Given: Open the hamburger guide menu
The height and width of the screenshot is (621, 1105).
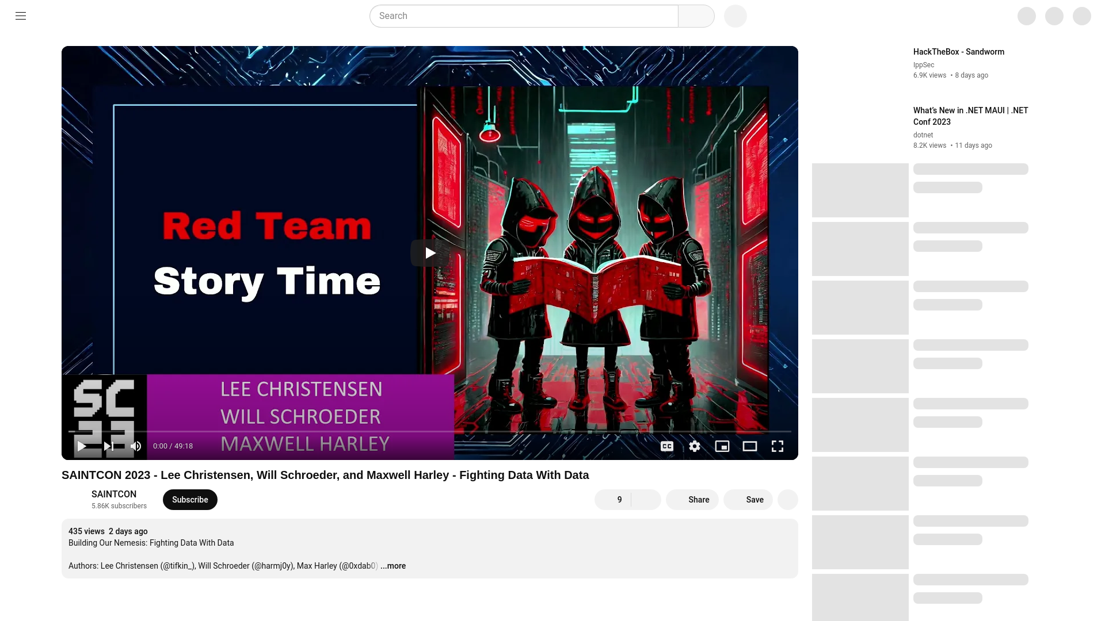Looking at the screenshot, I should (21, 16).
